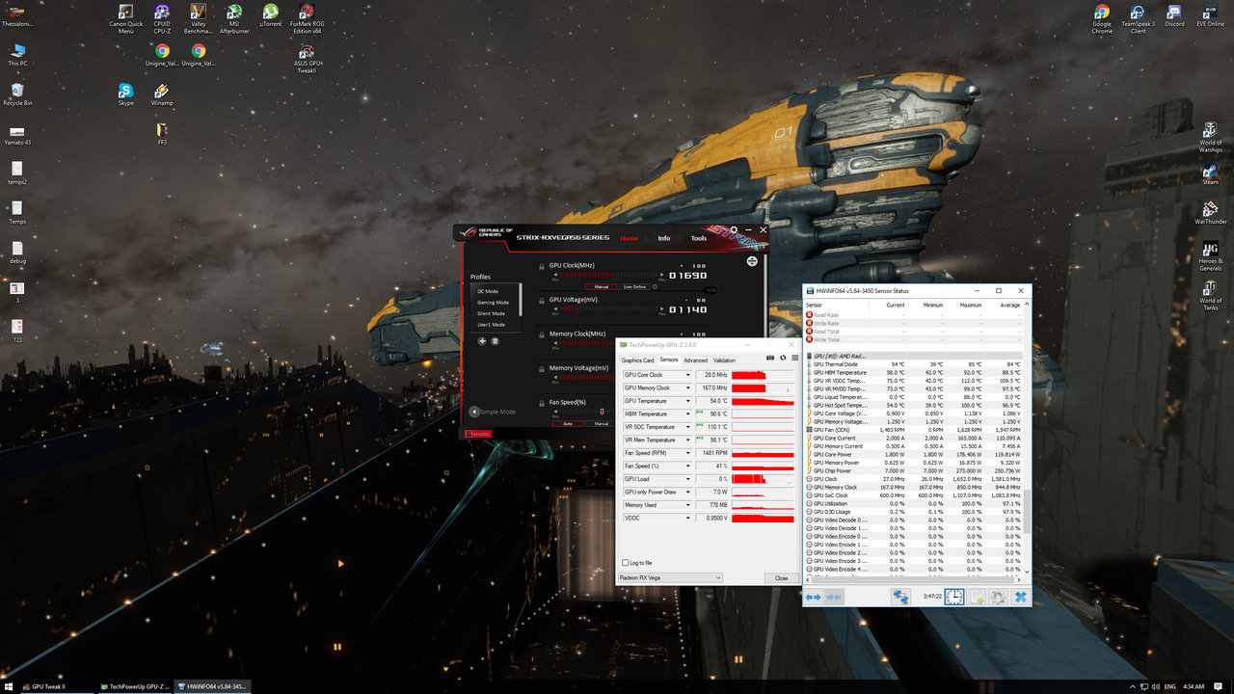Screen dimensions: 1234x694
Task: Take GPU-Z screenshot with camera icon
Action: click(770, 359)
